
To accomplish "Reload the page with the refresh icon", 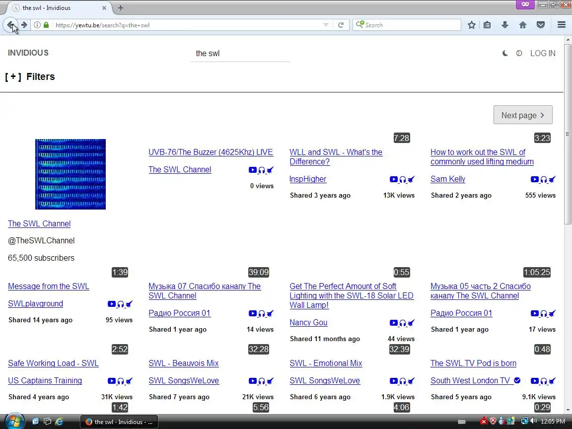I will [x=341, y=25].
